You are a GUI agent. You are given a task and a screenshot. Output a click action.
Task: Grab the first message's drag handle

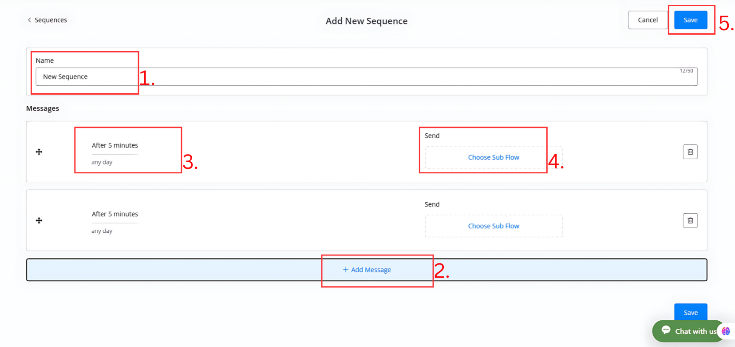[39, 152]
